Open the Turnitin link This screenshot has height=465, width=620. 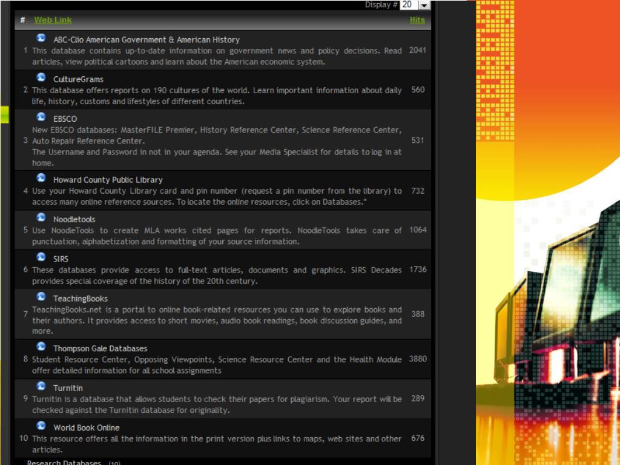tap(68, 388)
